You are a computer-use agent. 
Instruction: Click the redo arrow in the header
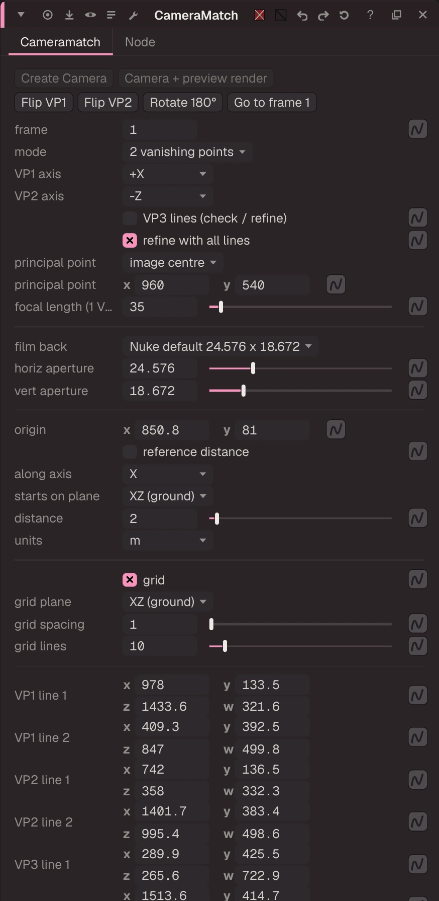[323, 16]
